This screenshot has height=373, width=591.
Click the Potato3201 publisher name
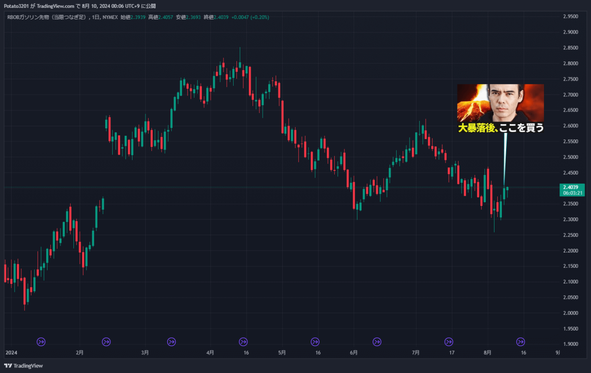pyautogui.click(x=16, y=6)
